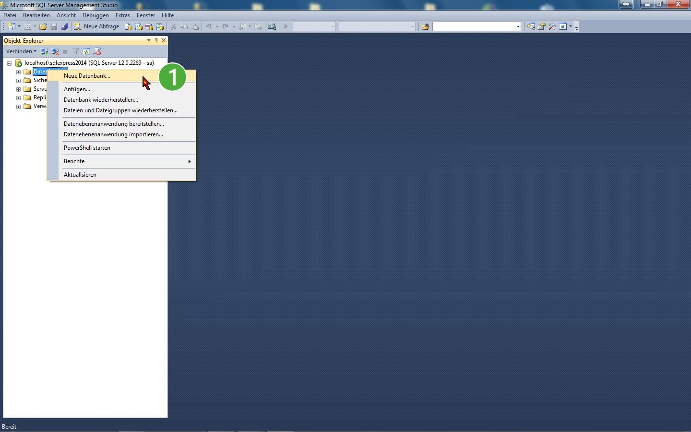Open the Debuggen menu
Image resolution: width=691 pixels, height=432 pixels.
(95, 15)
